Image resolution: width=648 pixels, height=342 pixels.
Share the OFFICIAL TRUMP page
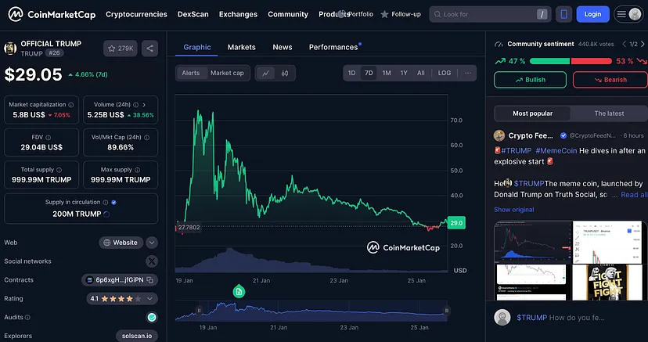click(149, 49)
